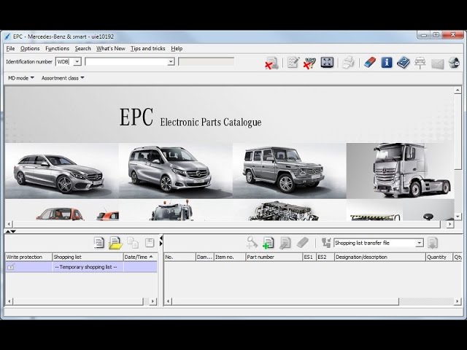Open the Options menu
Image resolution: width=467 pixels, height=350 pixels.
click(30, 49)
